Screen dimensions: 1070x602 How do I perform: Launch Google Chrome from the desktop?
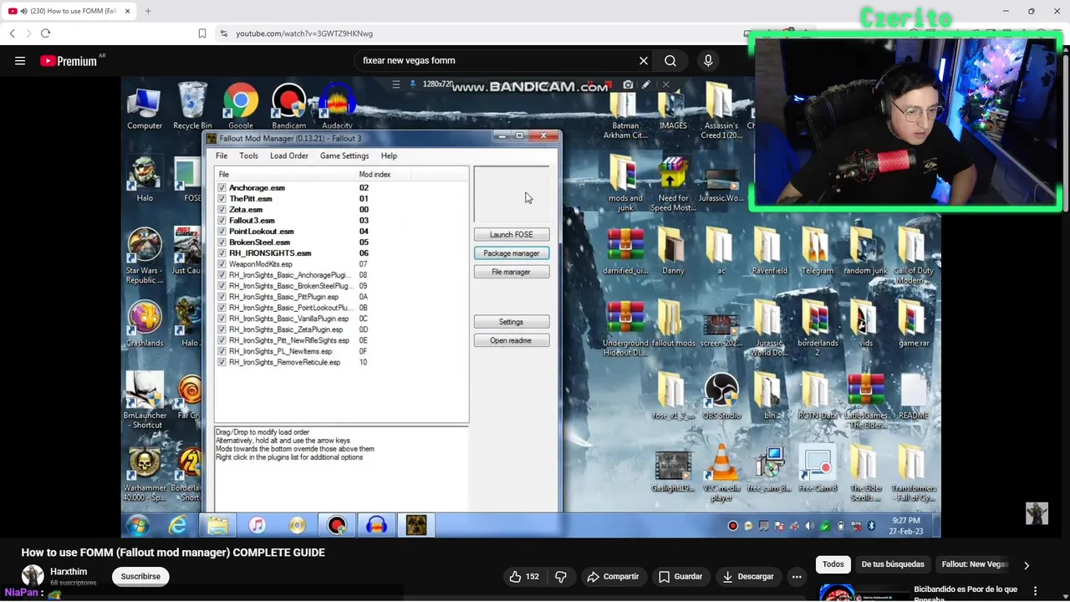(241, 107)
